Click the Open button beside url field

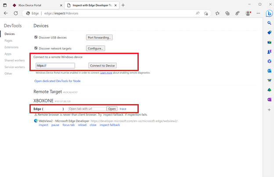click(x=112, y=108)
